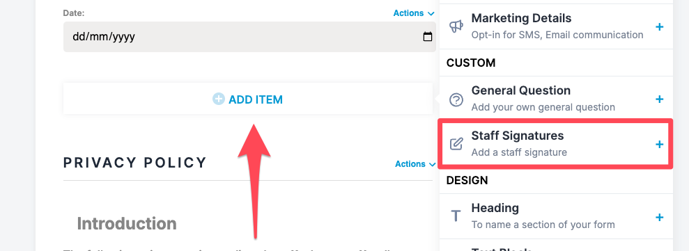Focus the dd/mm/yyyy date input field
689x251 pixels.
click(249, 37)
